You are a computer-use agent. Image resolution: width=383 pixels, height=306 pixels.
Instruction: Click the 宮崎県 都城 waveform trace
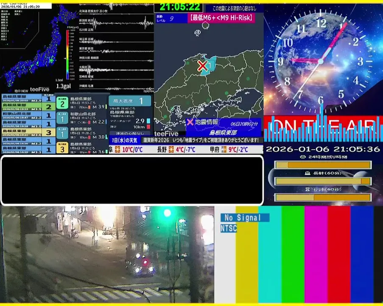tap(116, 79)
